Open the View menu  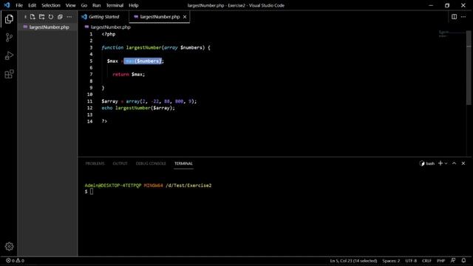[x=71, y=5]
